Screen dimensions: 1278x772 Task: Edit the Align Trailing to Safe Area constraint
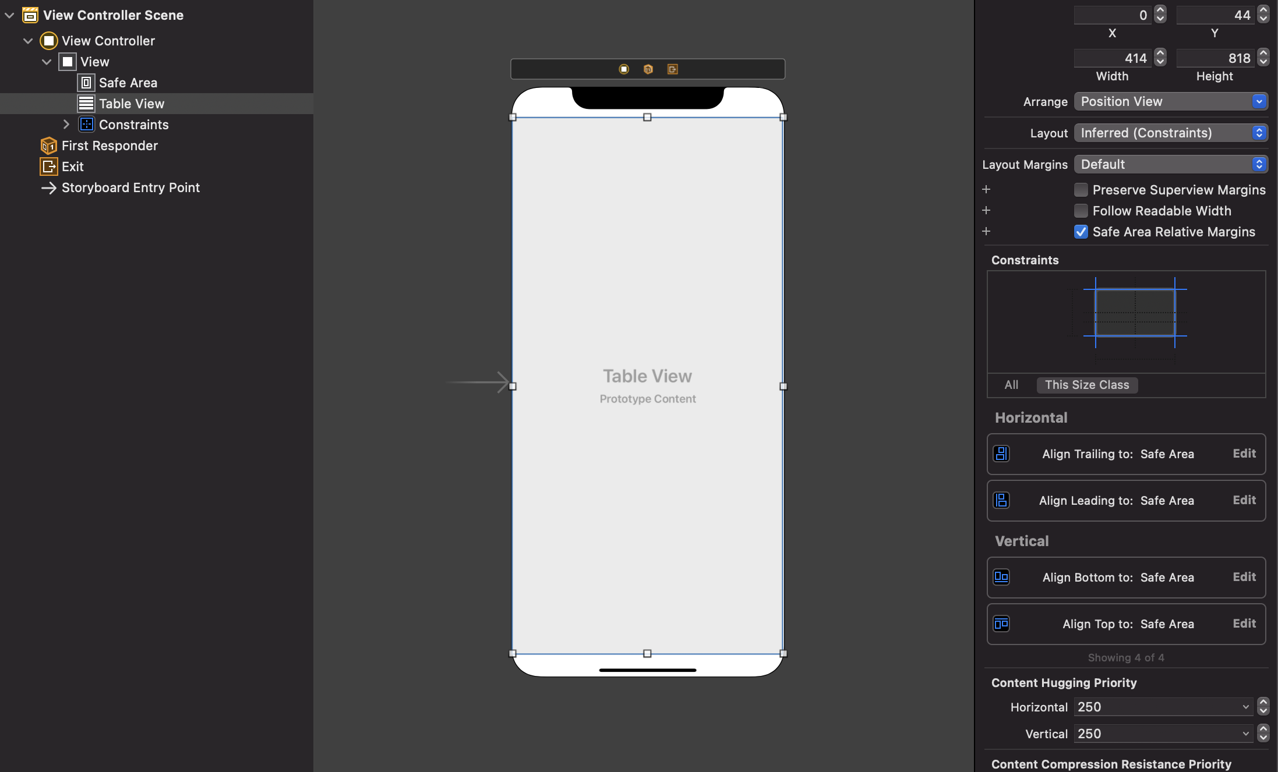click(x=1244, y=454)
